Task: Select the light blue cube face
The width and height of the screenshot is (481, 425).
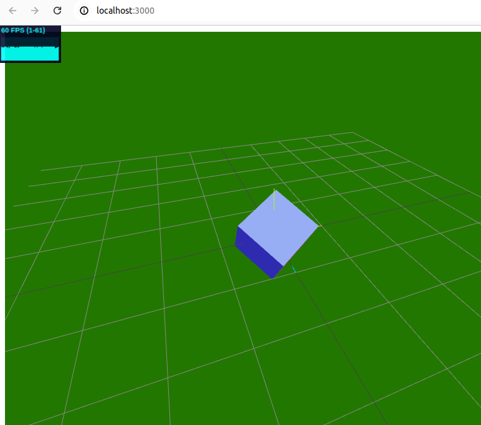Action: (278, 227)
